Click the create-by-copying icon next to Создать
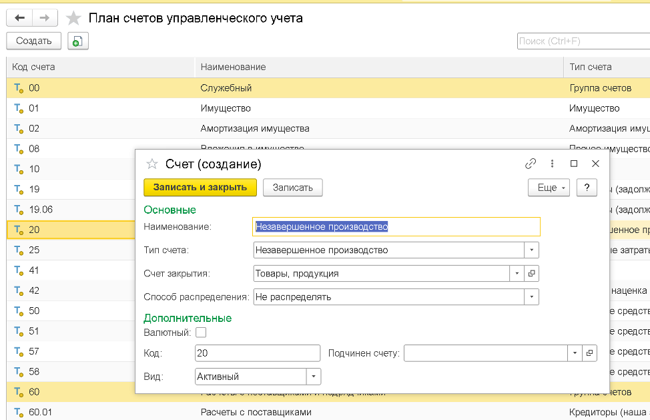The width and height of the screenshot is (650, 420). [x=77, y=41]
